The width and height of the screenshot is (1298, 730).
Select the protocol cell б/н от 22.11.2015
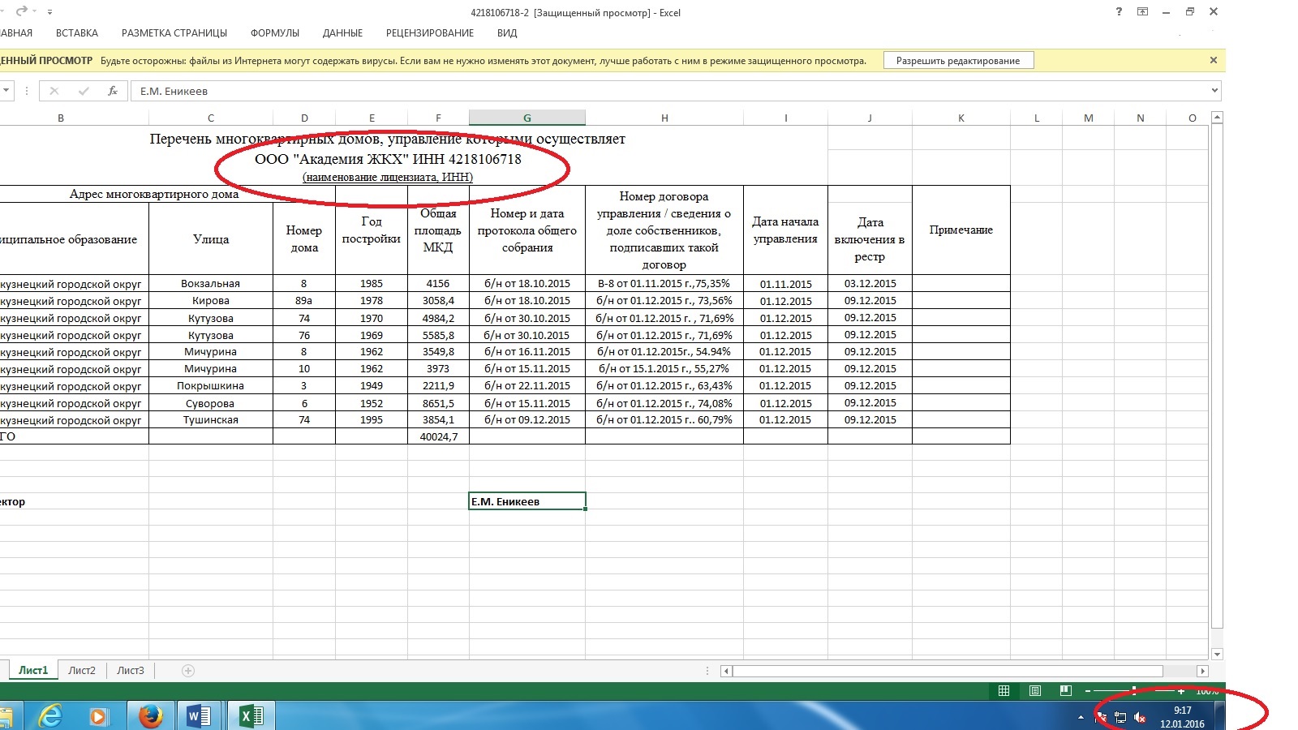(527, 386)
